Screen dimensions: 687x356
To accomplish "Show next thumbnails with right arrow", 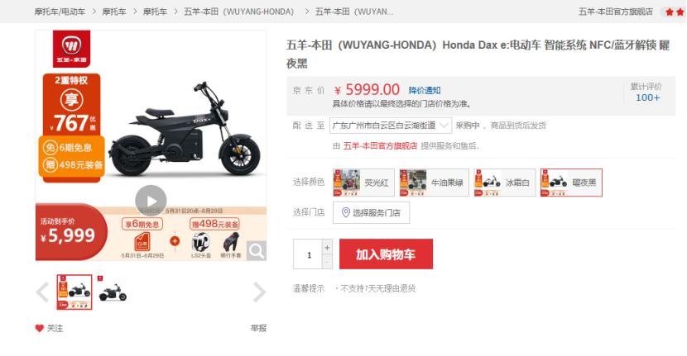I will click(x=259, y=292).
